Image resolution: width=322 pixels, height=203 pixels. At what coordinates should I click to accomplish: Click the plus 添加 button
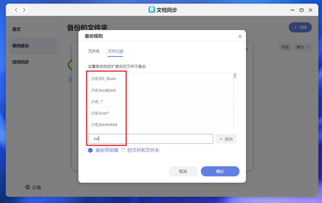[226, 139]
